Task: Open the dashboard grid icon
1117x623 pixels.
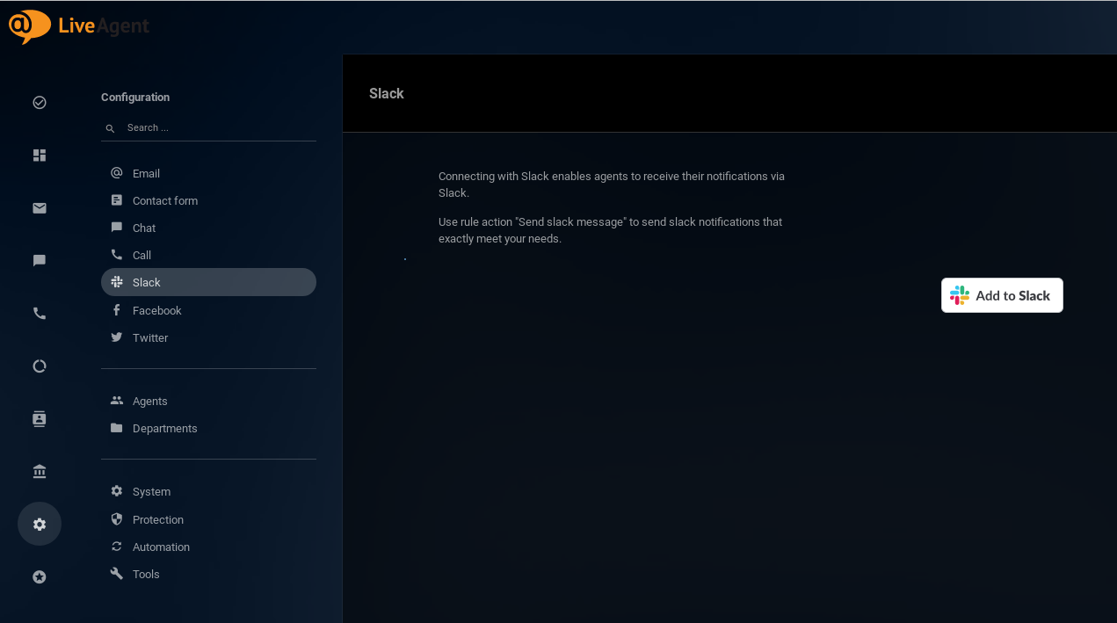Action: [40, 156]
